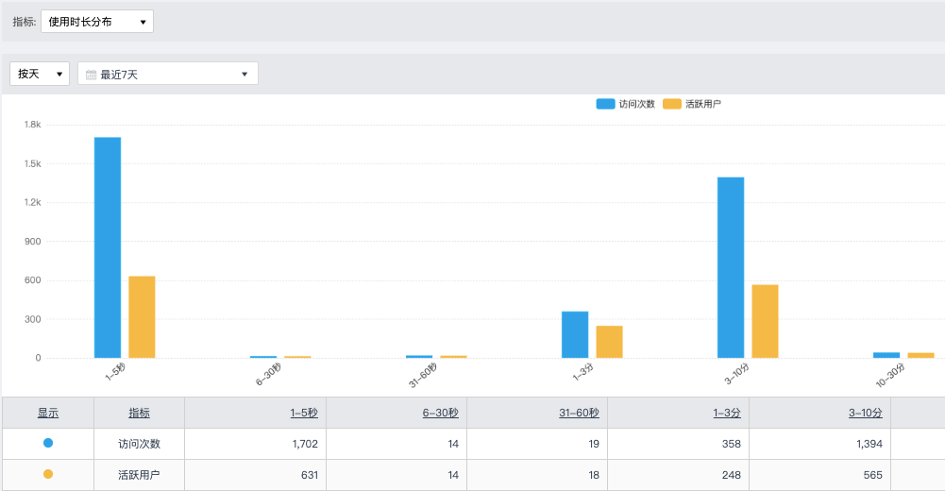Sort table by 1–3分 column header
The width and height of the screenshot is (945, 491).
[x=726, y=413]
